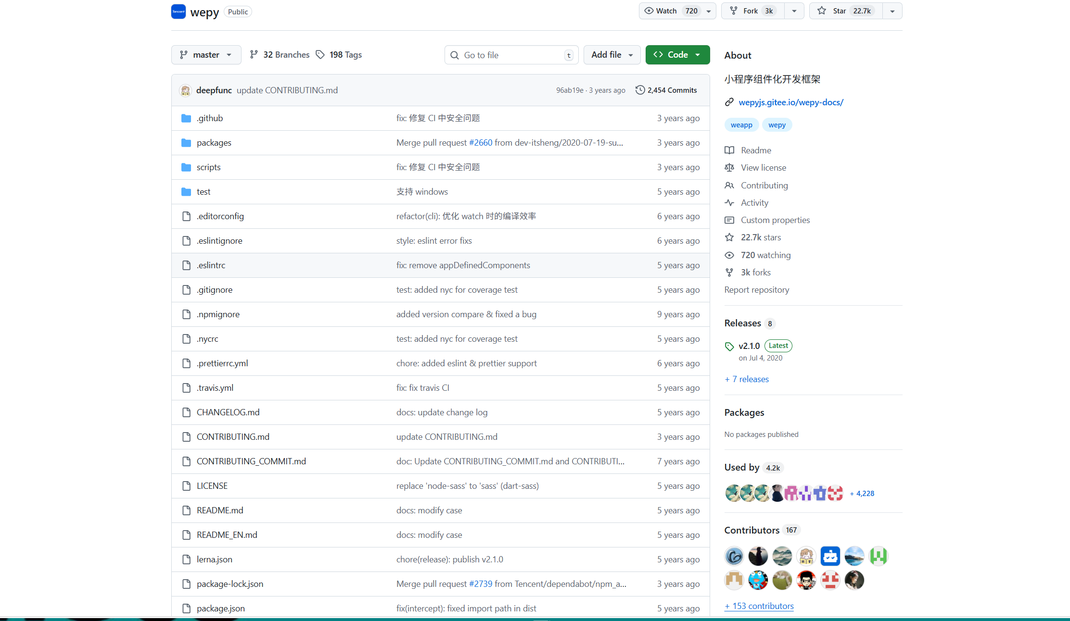Open the master branch selector
Image resolution: width=1070 pixels, height=621 pixels.
click(206, 54)
